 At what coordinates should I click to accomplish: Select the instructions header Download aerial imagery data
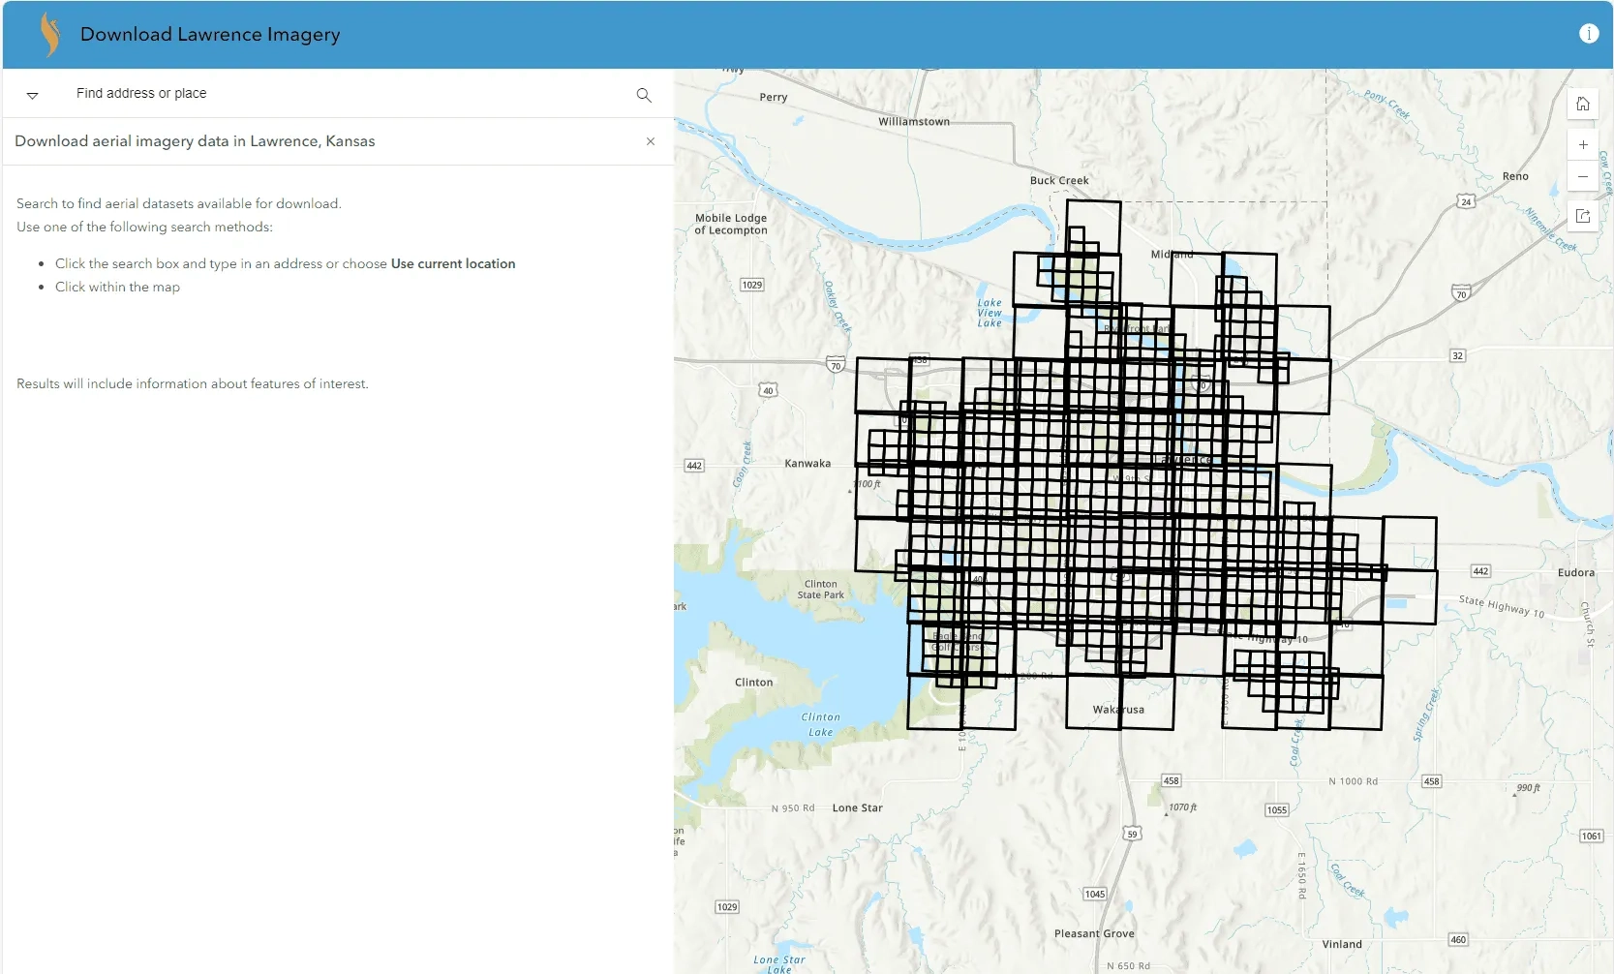(195, 141)
